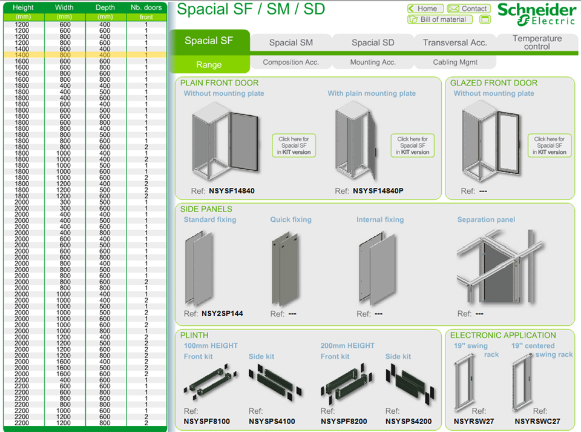
Task: Select the highlighted 1400 x 800 x 400 row
Action: click(85, 55)
